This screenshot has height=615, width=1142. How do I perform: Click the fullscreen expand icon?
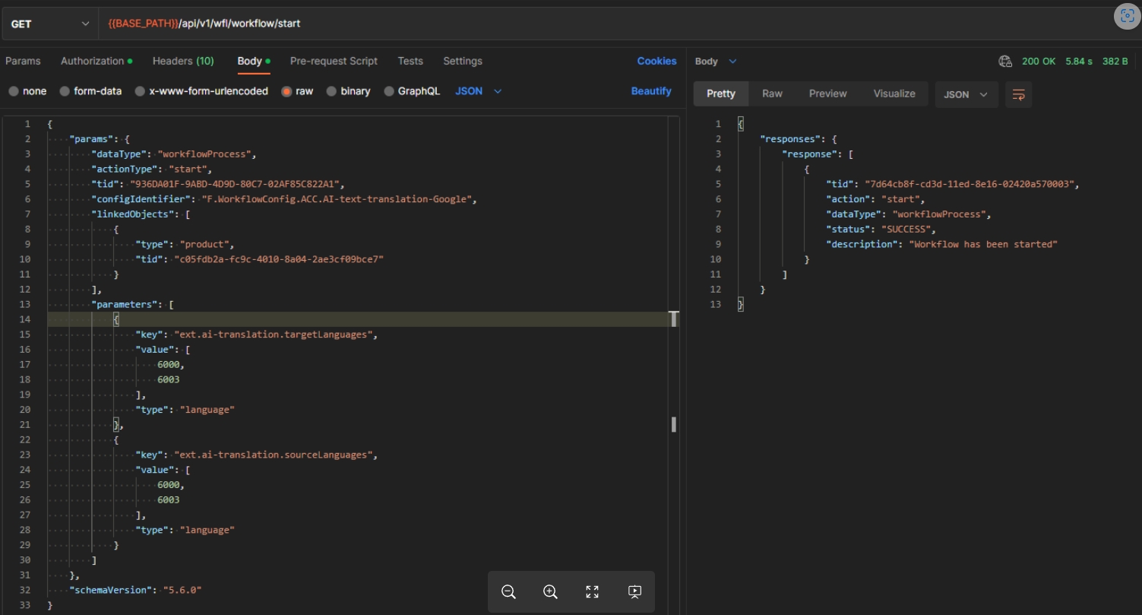(x=593, y=591)
